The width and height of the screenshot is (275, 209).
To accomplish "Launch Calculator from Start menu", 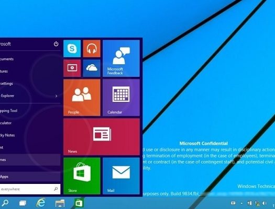I will (30, 123).
